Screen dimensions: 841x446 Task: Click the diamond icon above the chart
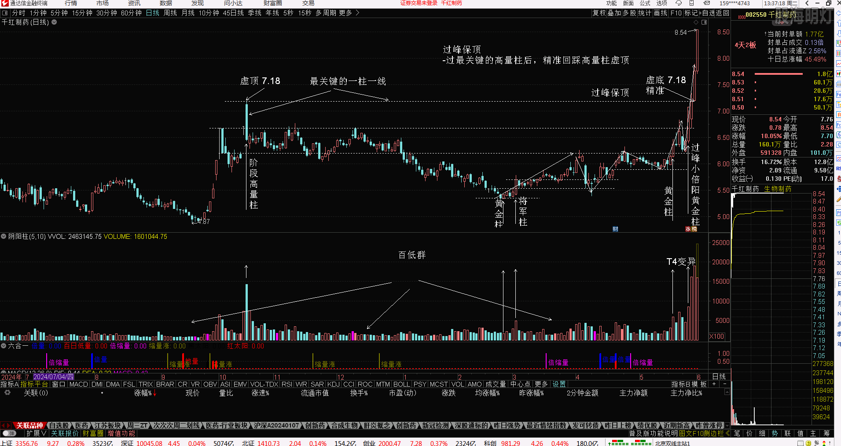tap(696, 22)
